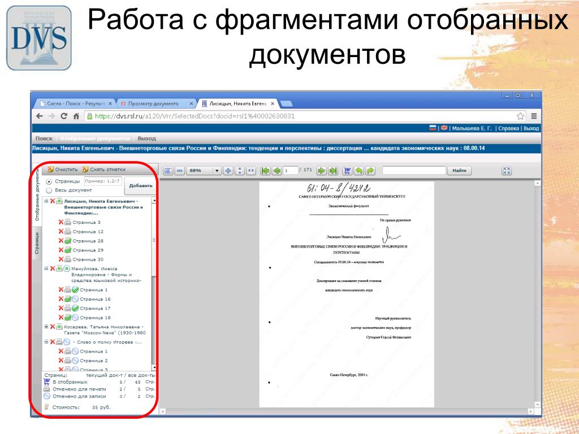Switch to Сигла - Поиск browser tab
This screenshot has width=579, height=434.
[x=76, y=104]
